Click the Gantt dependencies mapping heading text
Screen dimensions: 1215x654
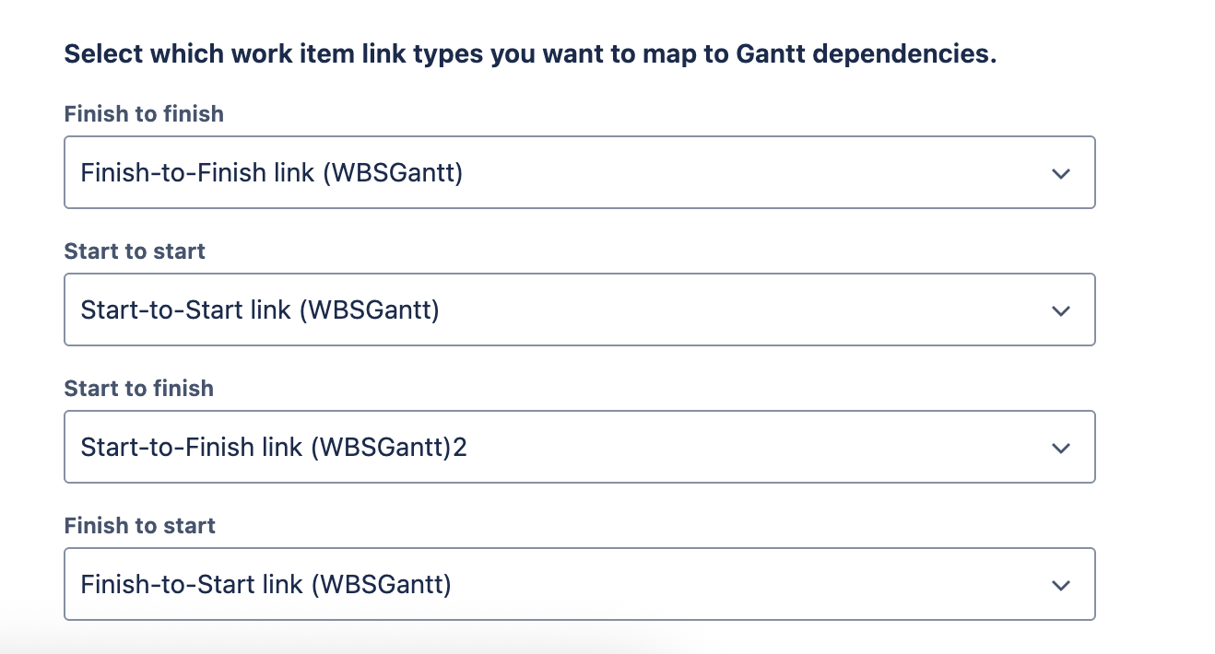[x=530, y=54]
